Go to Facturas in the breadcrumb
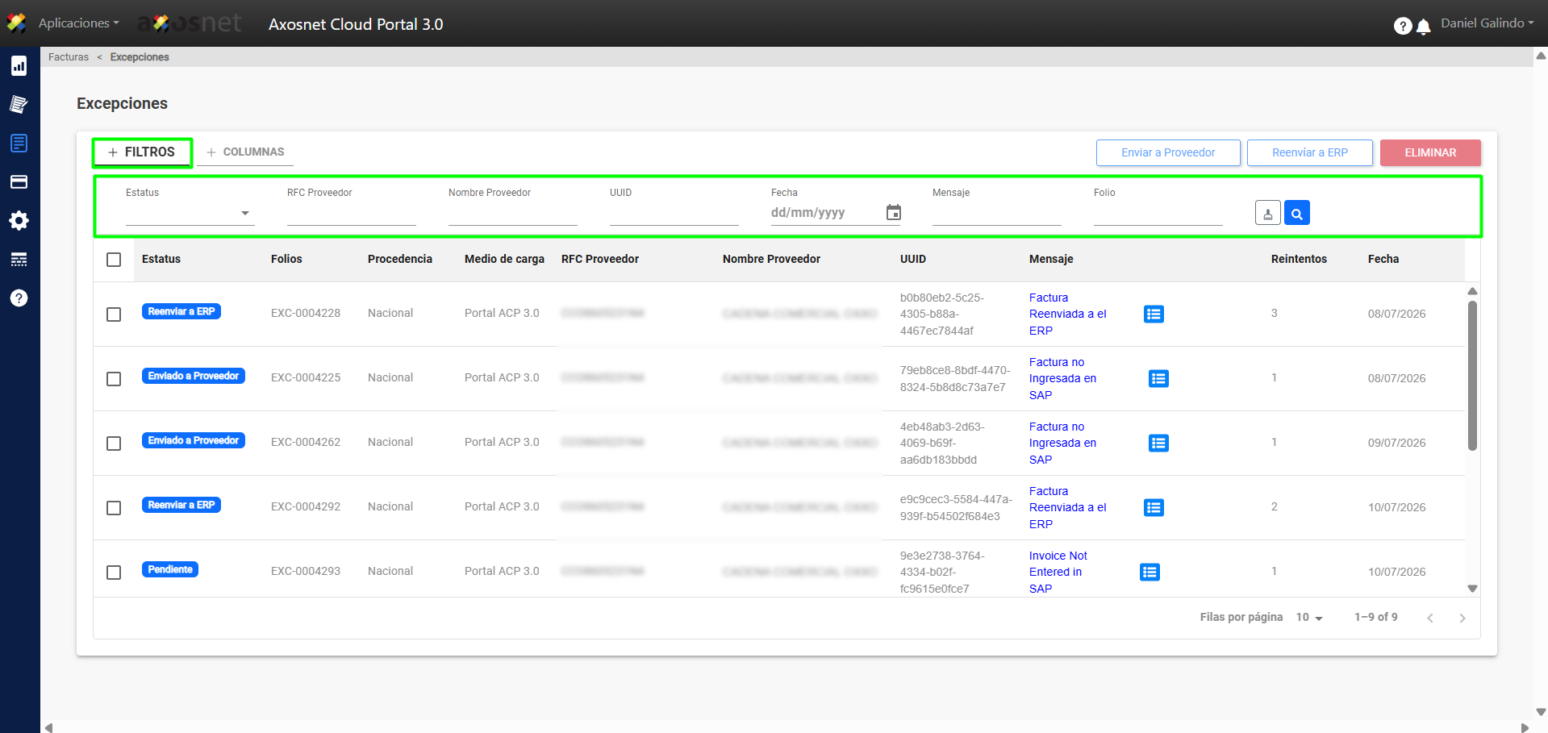 tap(69, 57)
